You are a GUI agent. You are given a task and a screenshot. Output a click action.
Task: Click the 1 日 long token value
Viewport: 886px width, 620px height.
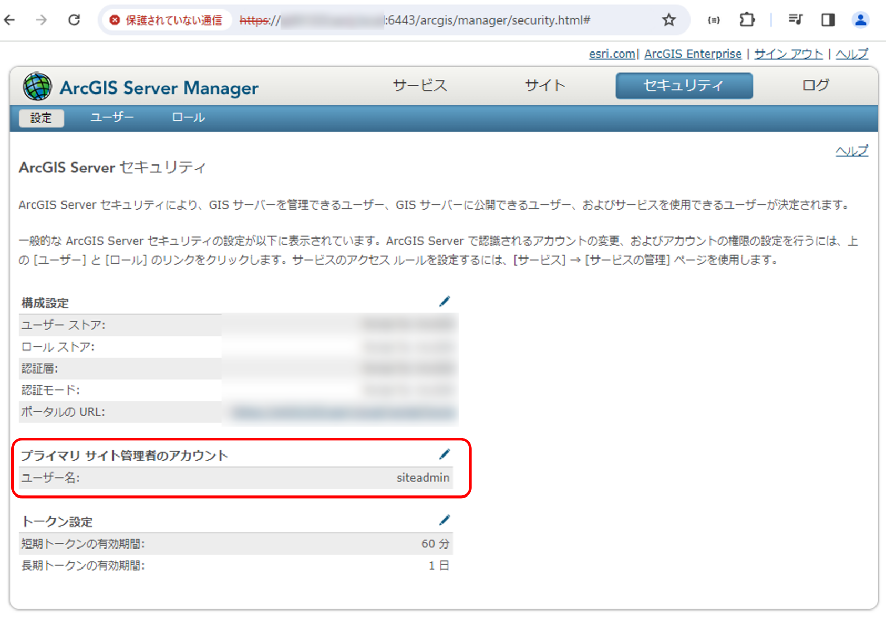click(x=439, y=565)
